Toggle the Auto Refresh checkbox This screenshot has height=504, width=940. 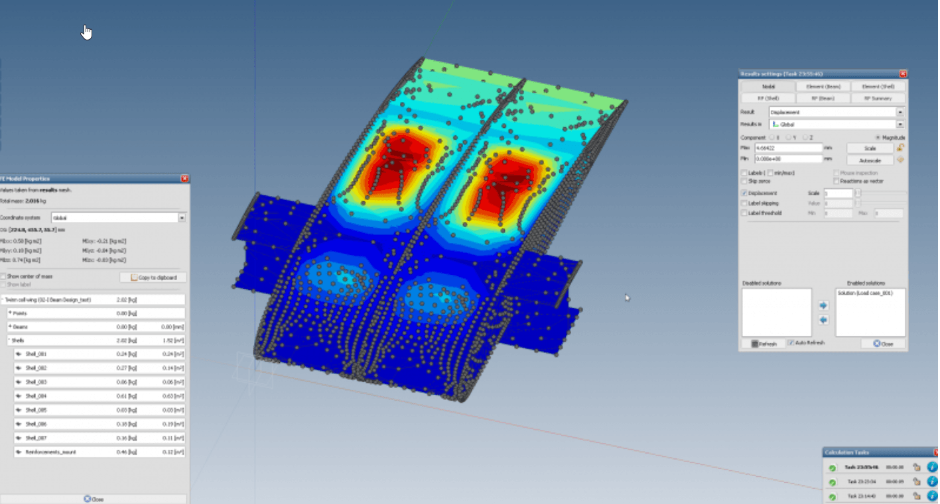pyautogui.click(x=791, y=343)
